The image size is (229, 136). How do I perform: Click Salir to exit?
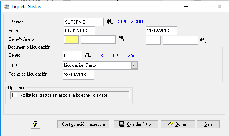(208, 124)
